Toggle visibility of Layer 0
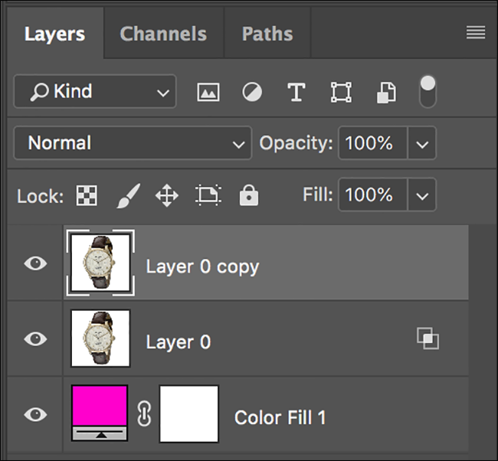Screen dimensions: 498x461 pos(35,338)
